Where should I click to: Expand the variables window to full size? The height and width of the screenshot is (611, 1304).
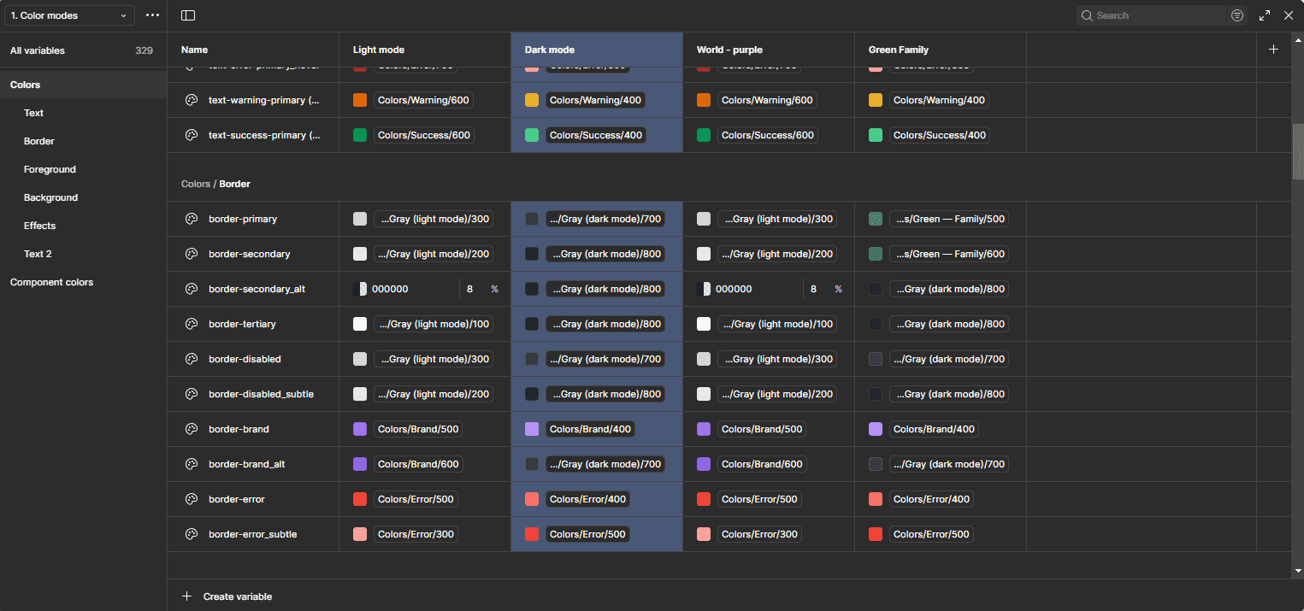pos(1265,15)
